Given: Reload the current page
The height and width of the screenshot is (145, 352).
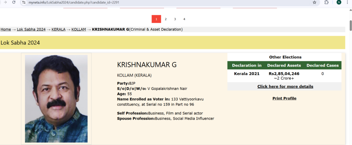Looking at the screenshot, I should [13, 2].
